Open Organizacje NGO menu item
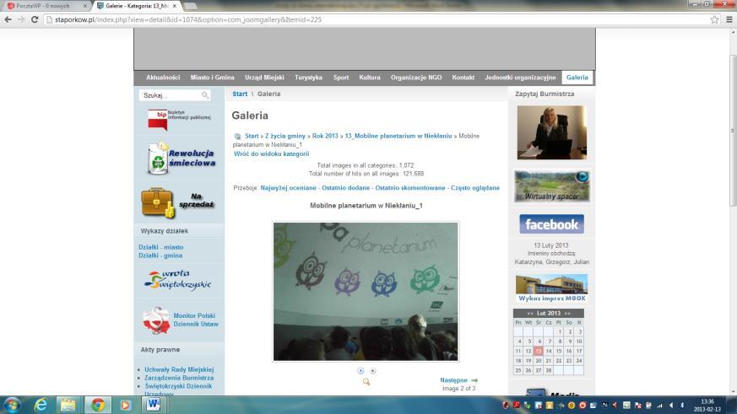 click(x=416, y=78)
